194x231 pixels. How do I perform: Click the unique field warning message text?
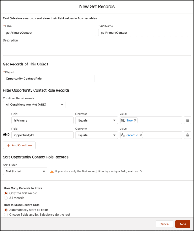[x=99, y=172]
